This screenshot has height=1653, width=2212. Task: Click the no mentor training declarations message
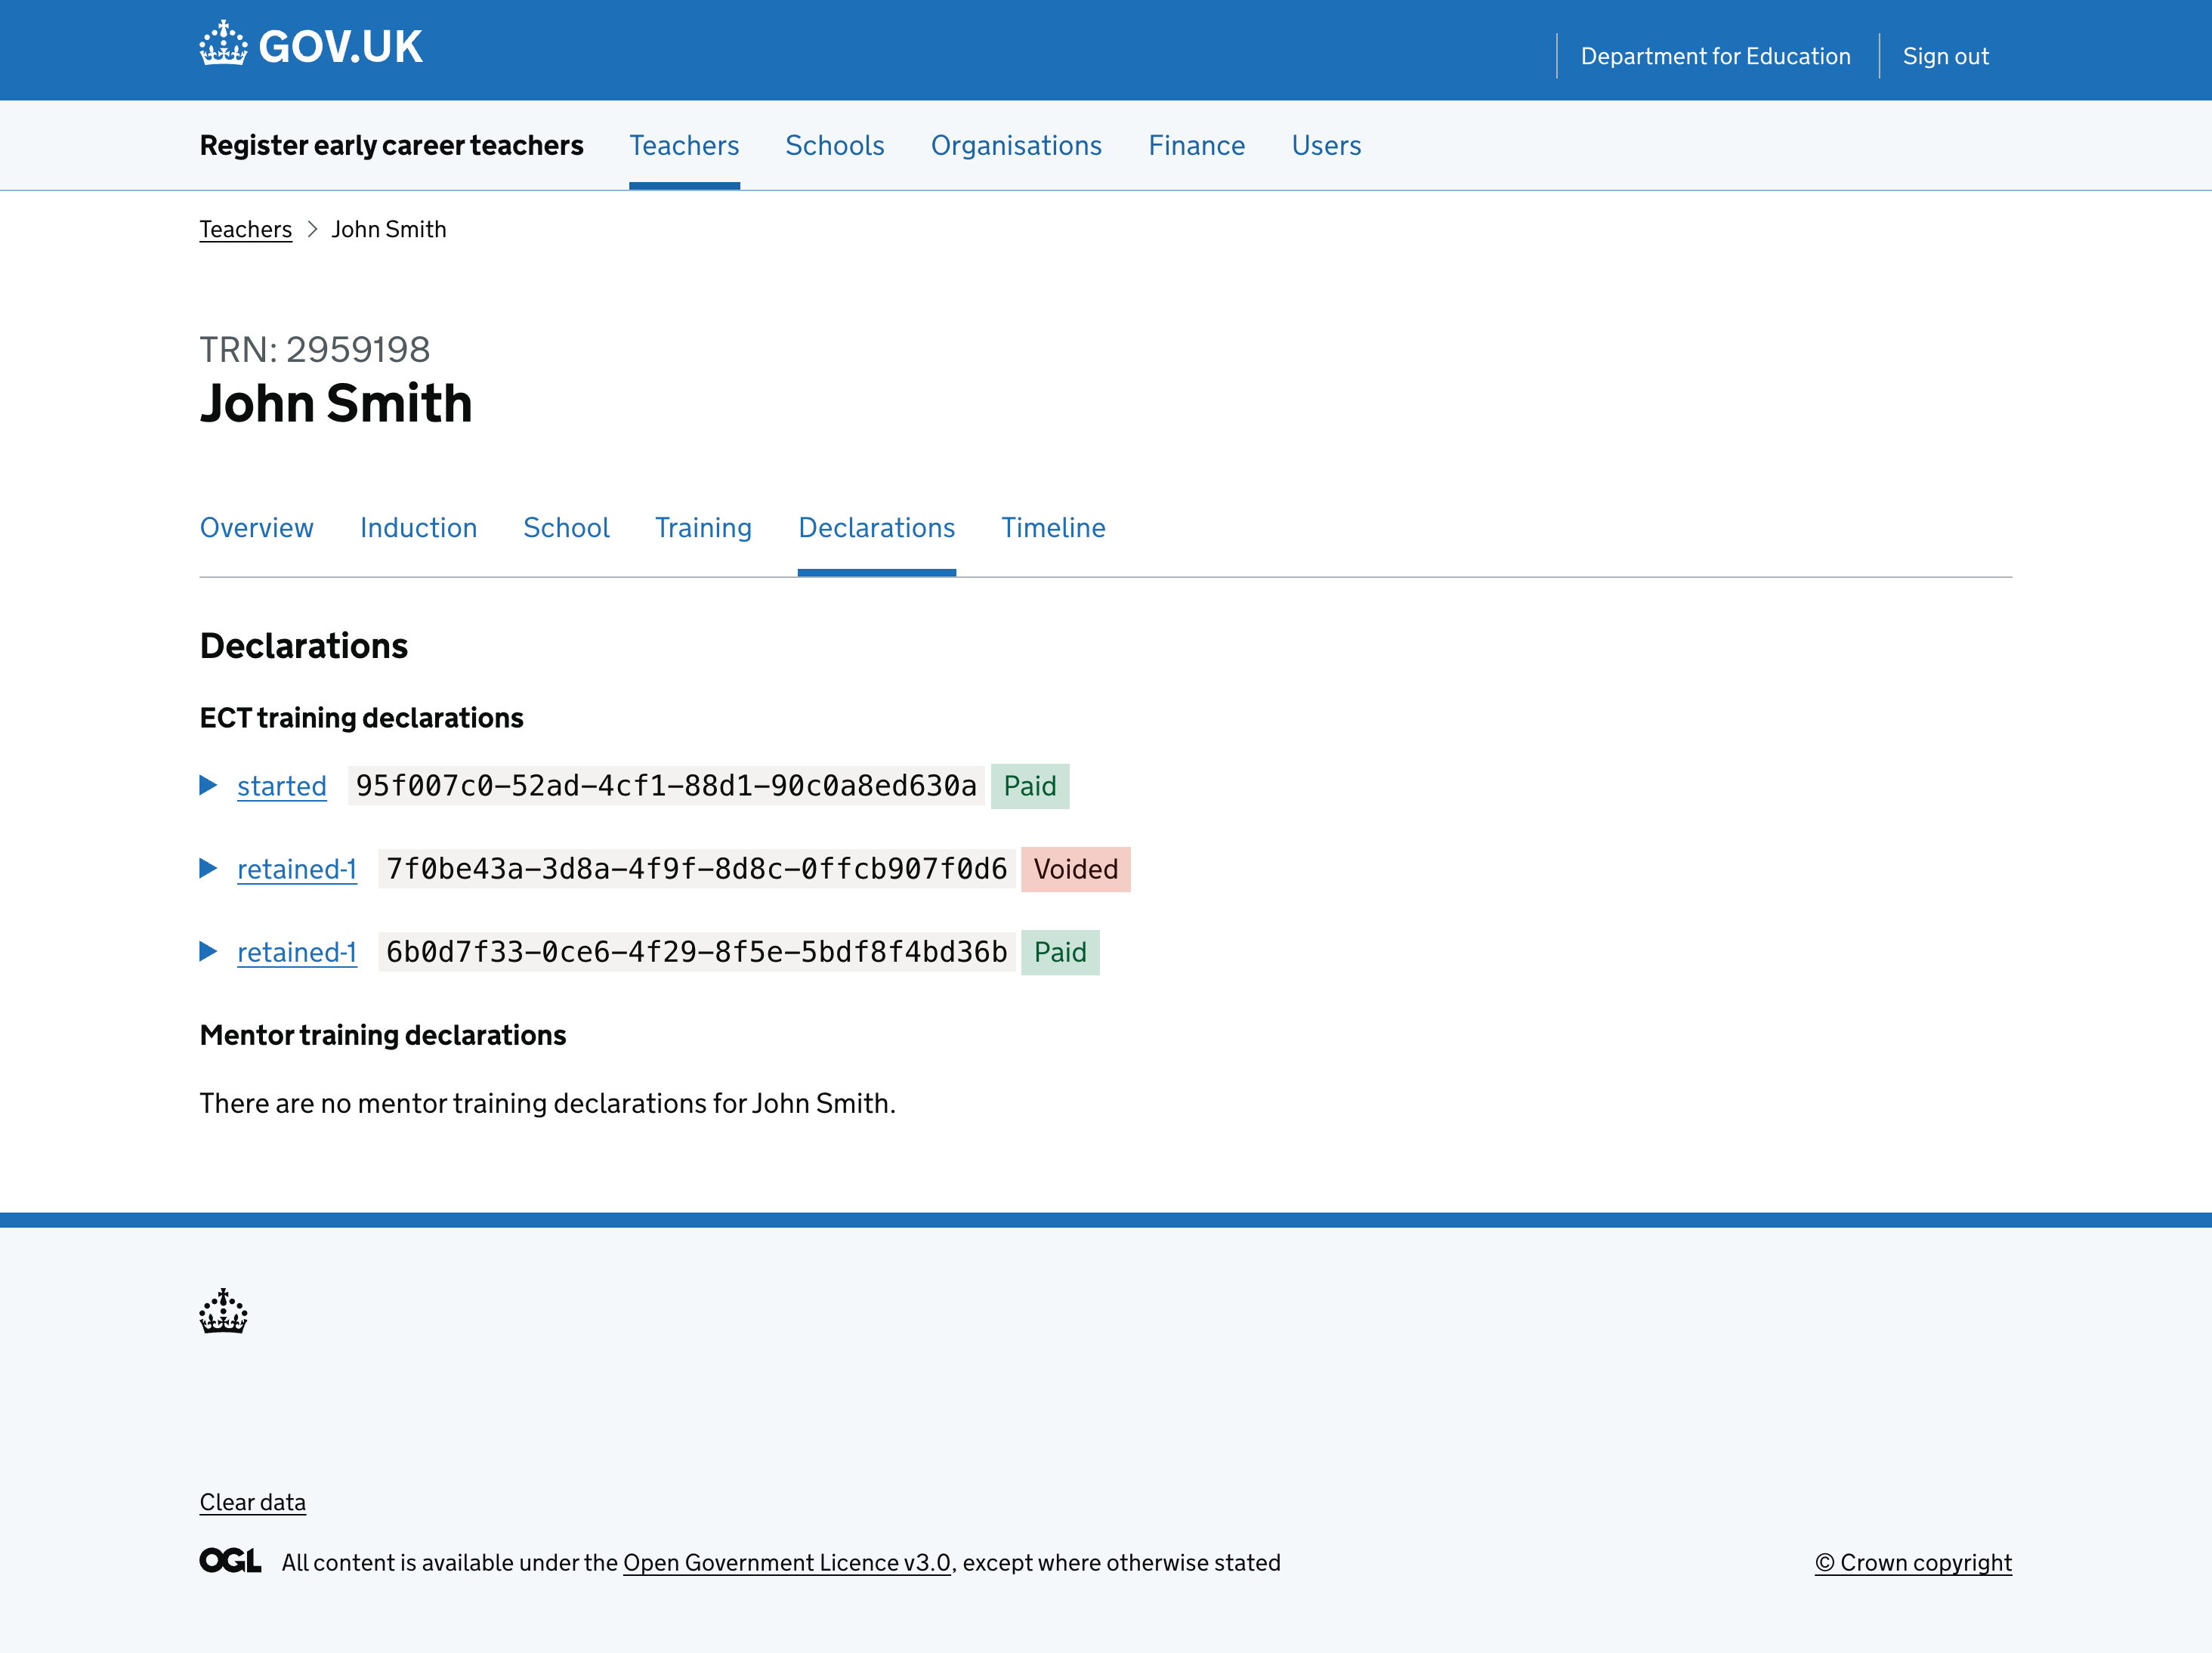coord(547,1103)
